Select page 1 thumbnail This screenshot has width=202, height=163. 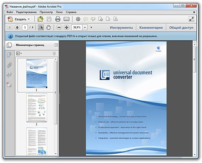(37, 74)
